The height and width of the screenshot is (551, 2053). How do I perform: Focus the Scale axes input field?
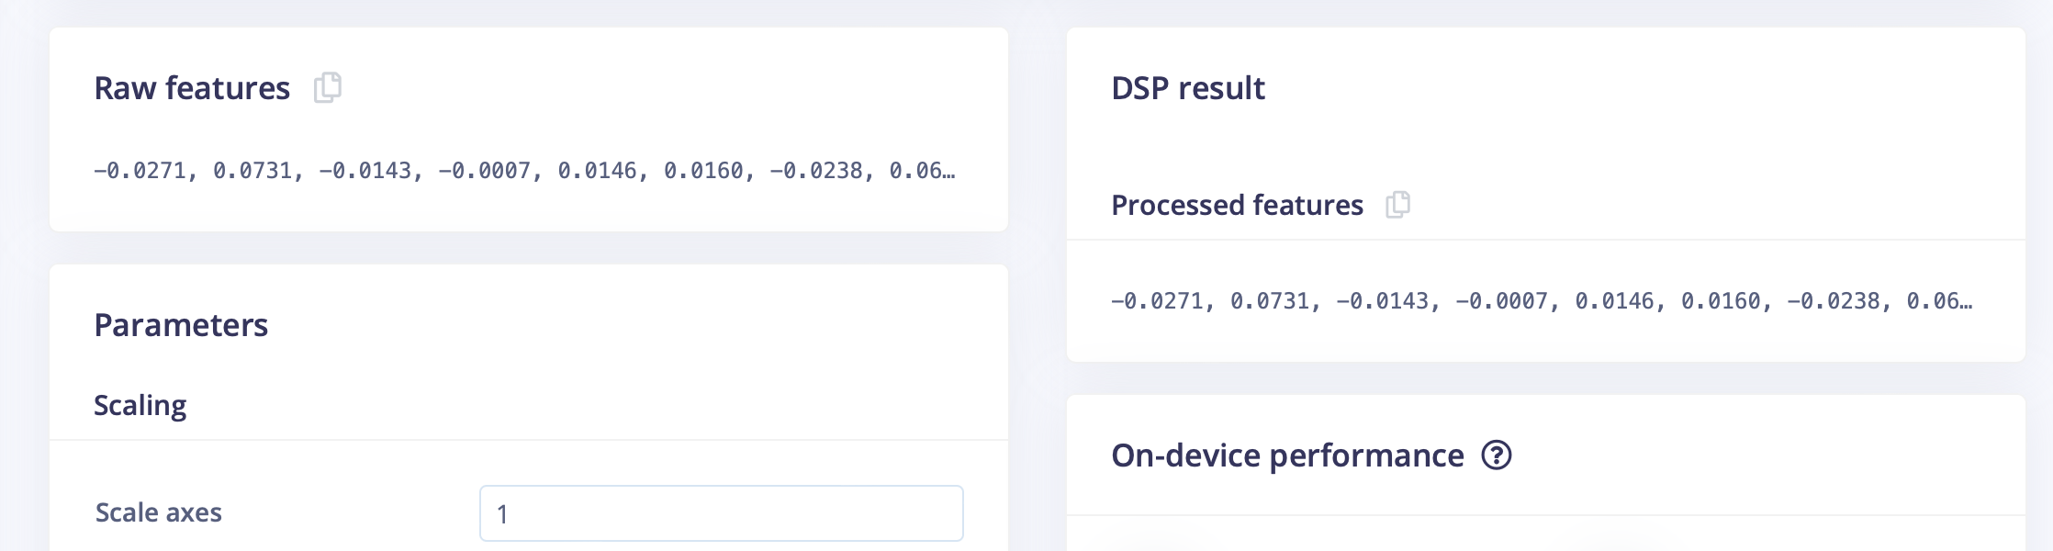click(721, 513)
